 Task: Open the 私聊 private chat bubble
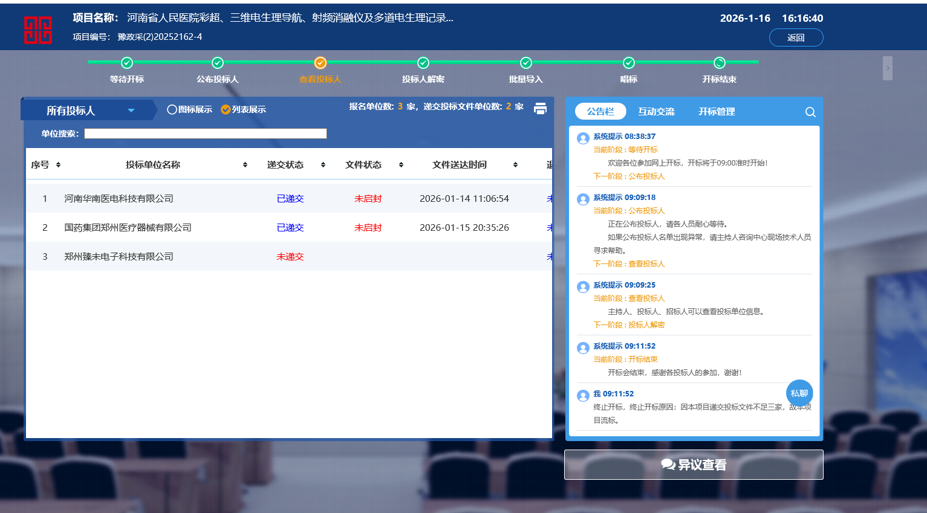pos(799,393)
